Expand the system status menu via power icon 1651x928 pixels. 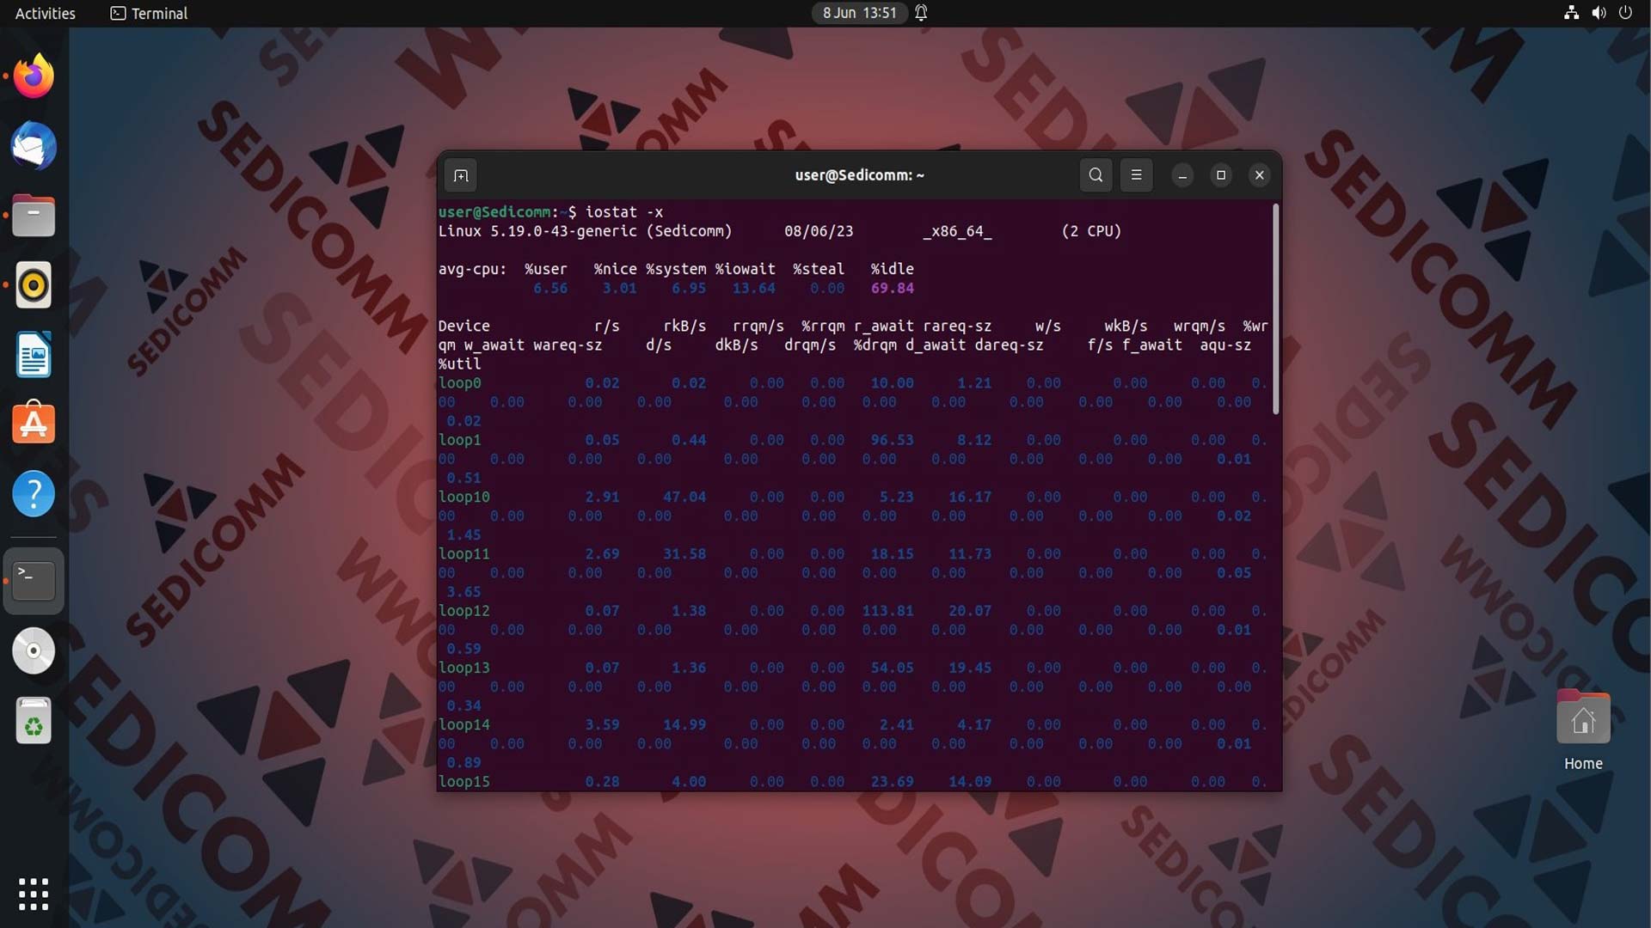pos(1625,13)
